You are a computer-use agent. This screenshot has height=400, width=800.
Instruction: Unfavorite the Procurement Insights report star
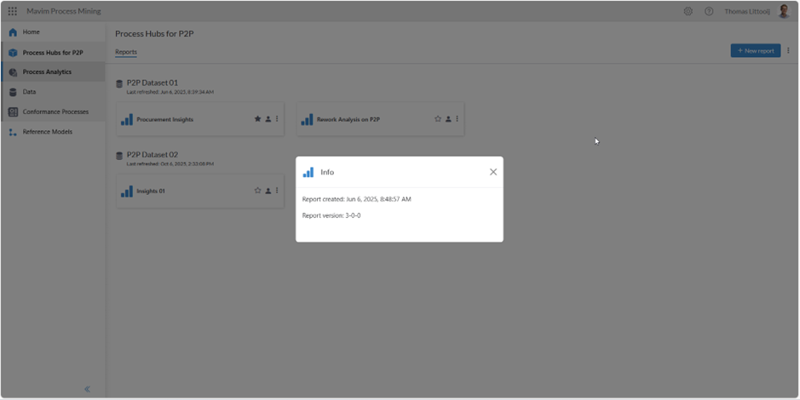[x=257, y=119]
